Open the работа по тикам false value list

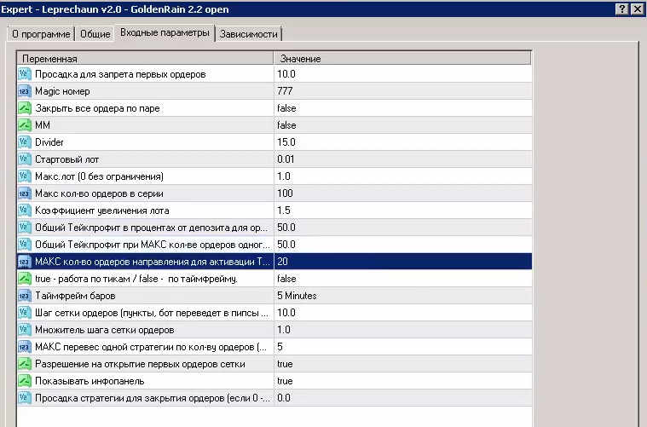click(286, 279)
